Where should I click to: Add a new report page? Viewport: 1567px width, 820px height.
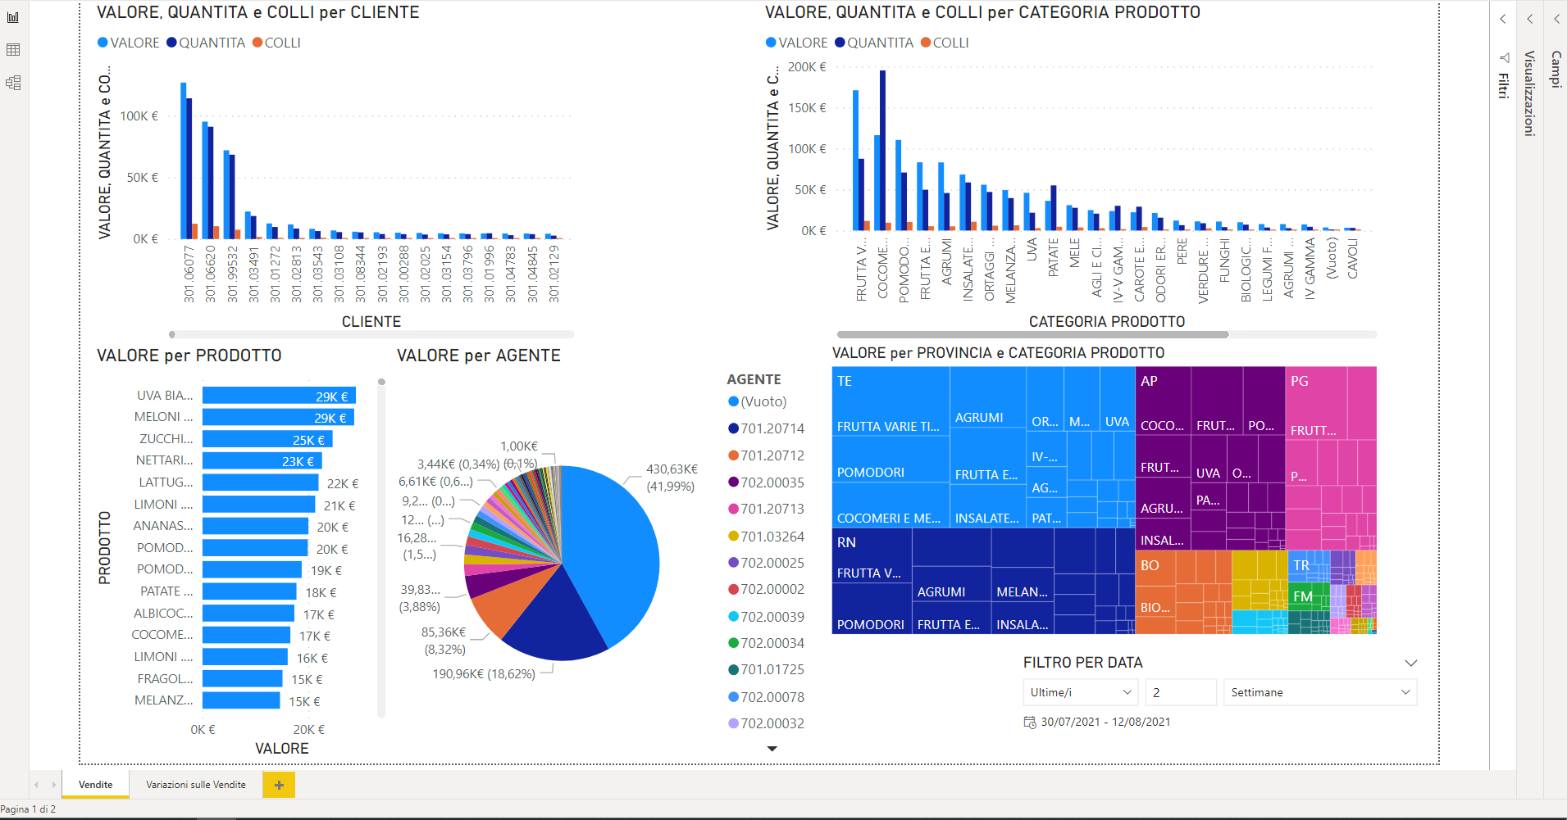click(x=279, y=785)
